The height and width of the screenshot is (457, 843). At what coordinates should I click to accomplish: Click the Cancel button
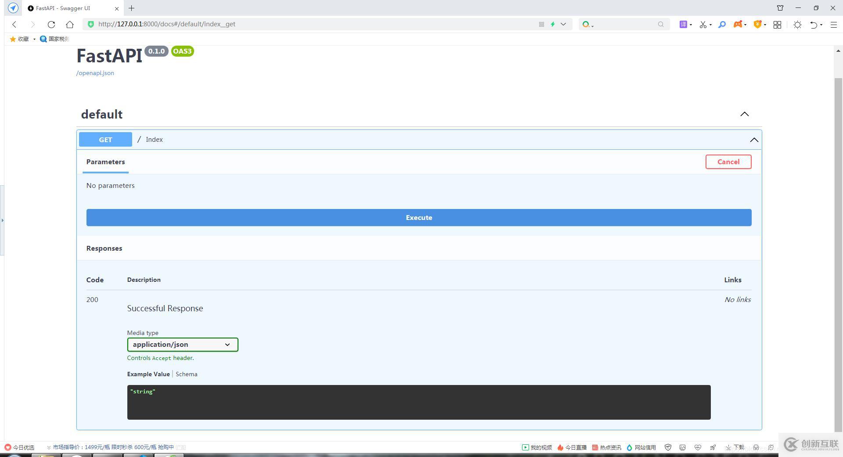[x=728, y=162]
